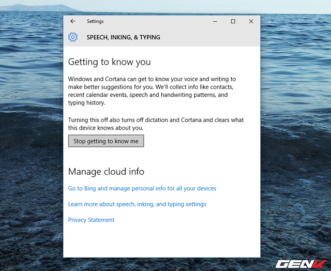The image size is (331, 271).
Task: Close the Settings window
Action: click(x=251, y=21)
